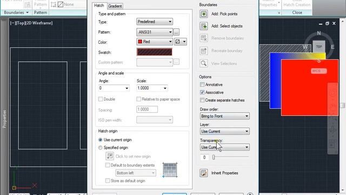Click the background color dropdown icon

pyautogui.click(x=180, y=42)
